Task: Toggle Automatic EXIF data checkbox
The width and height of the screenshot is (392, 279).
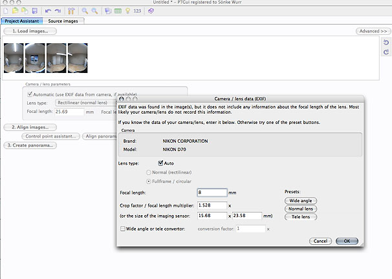Action: (27, 94)
